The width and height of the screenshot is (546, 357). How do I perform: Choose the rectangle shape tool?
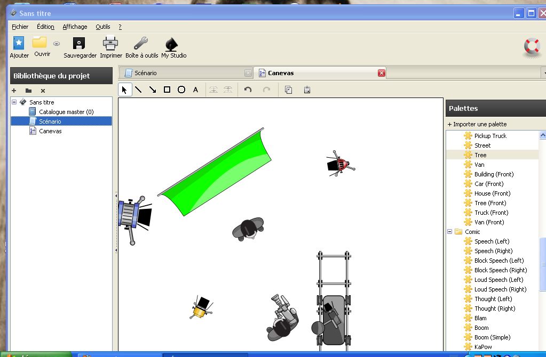coord(167,90)
